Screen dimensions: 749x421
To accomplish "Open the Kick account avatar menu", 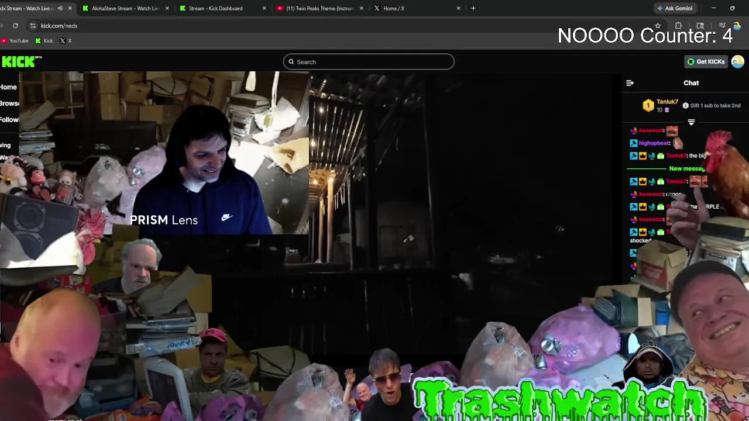I will tap(738, 61).
